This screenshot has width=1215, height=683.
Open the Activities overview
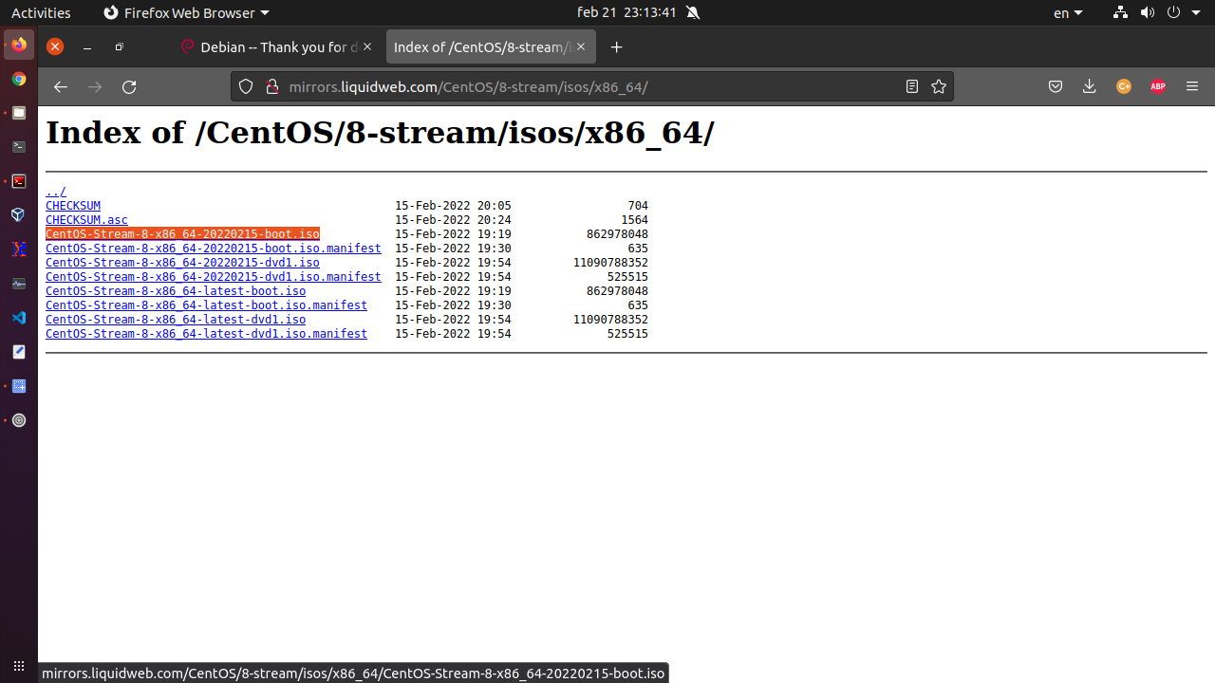click(41, 12)
